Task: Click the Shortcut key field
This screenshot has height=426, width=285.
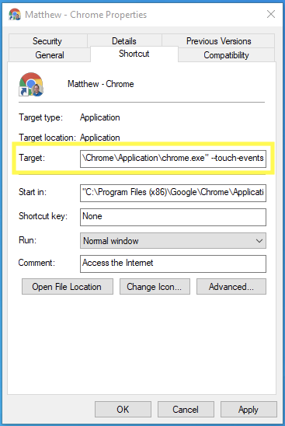Action: pos(173,217)
